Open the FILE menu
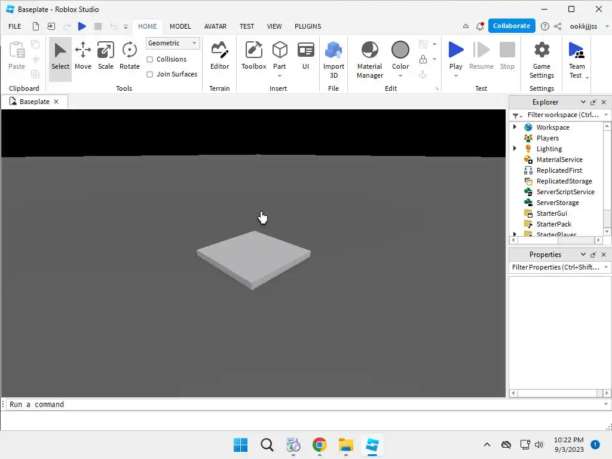This screenshot has height=459, width=612. (15, 26)
